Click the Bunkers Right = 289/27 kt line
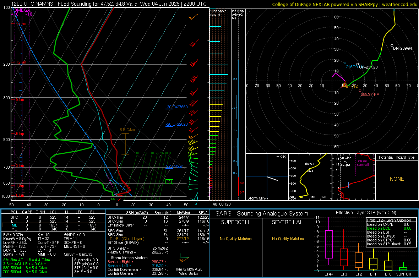 tap(137, 262)
